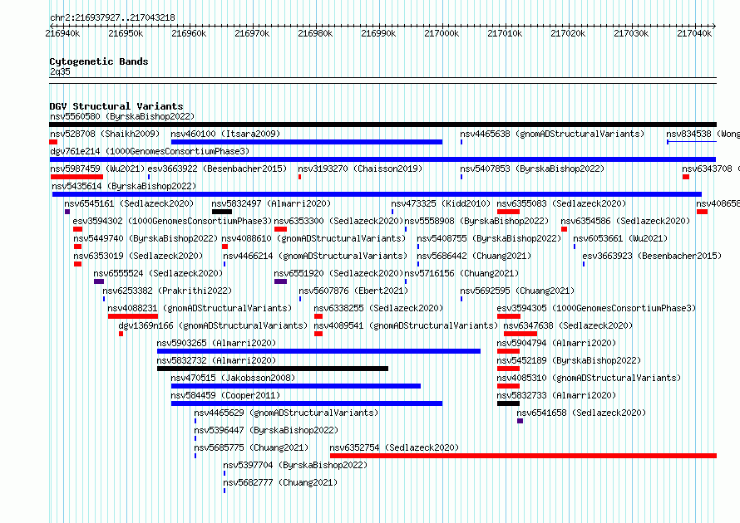Screen dimensions: 740x523
Task: Select nsv5396447 (ByrskaBishop2022) label
Action: tap(266, 430)
